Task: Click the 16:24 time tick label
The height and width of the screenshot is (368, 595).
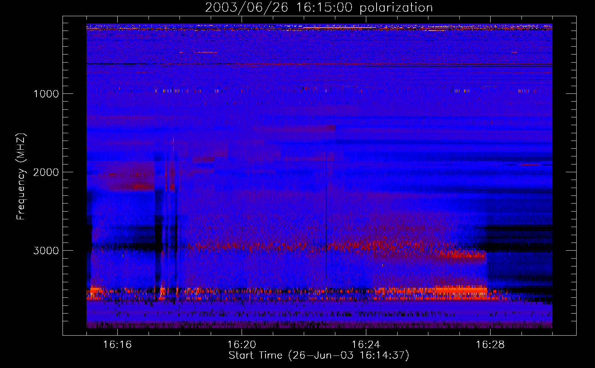Action: click(366, 345)
